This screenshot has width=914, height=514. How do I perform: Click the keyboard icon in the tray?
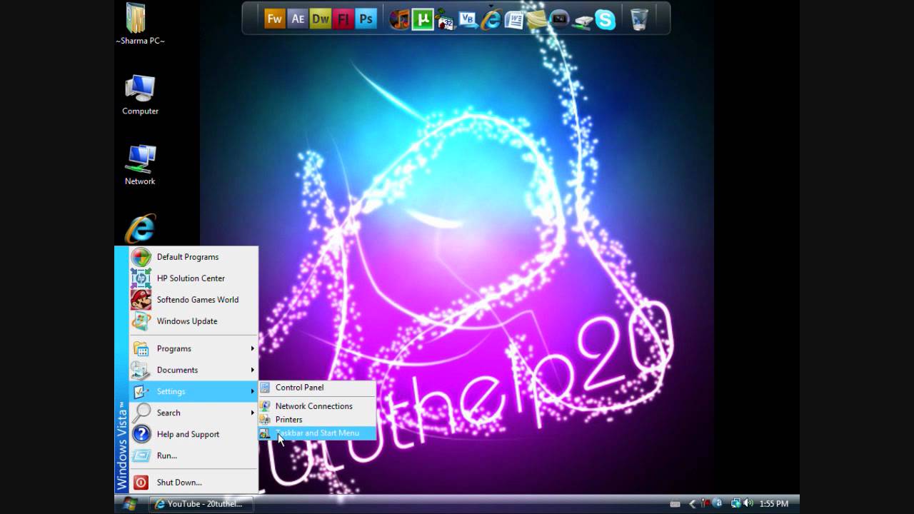coord(675,504)
